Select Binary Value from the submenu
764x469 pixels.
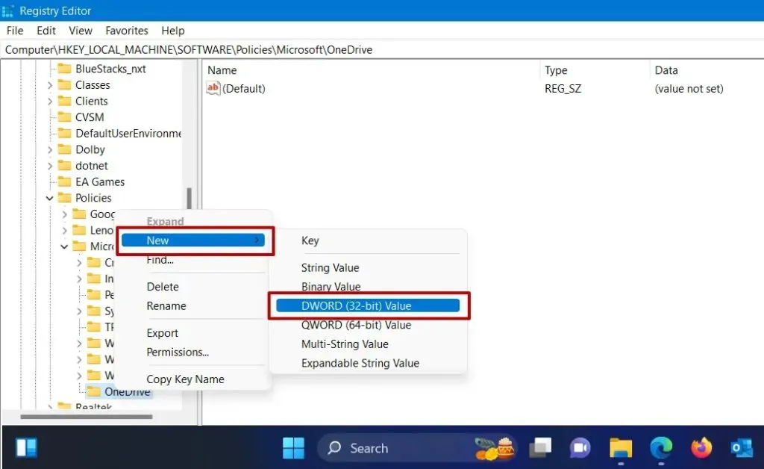tap(331, 287)
